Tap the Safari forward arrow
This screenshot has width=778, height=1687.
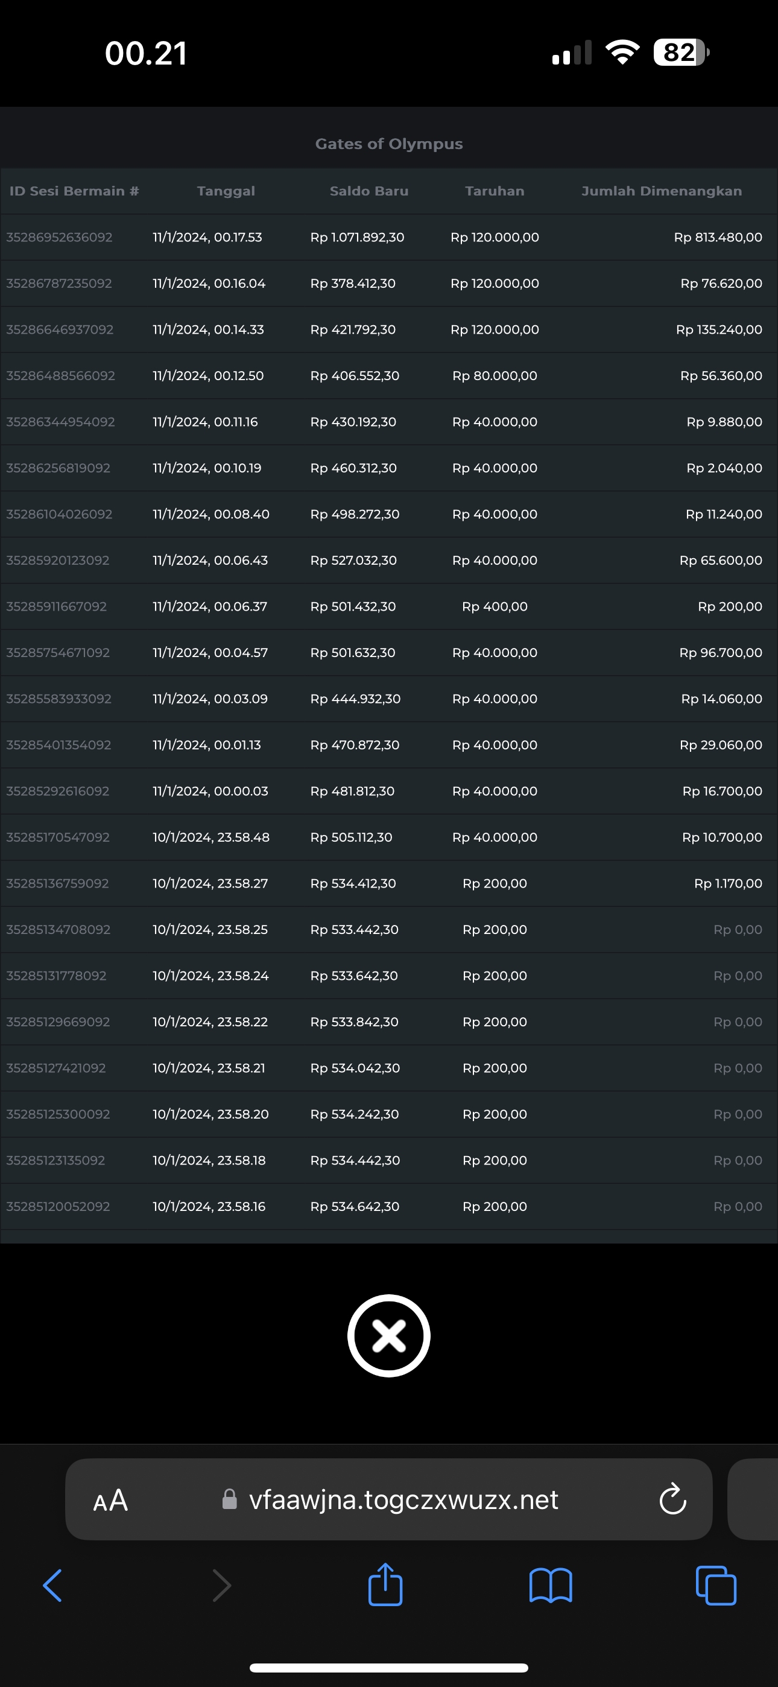(x=222, y=1586)
